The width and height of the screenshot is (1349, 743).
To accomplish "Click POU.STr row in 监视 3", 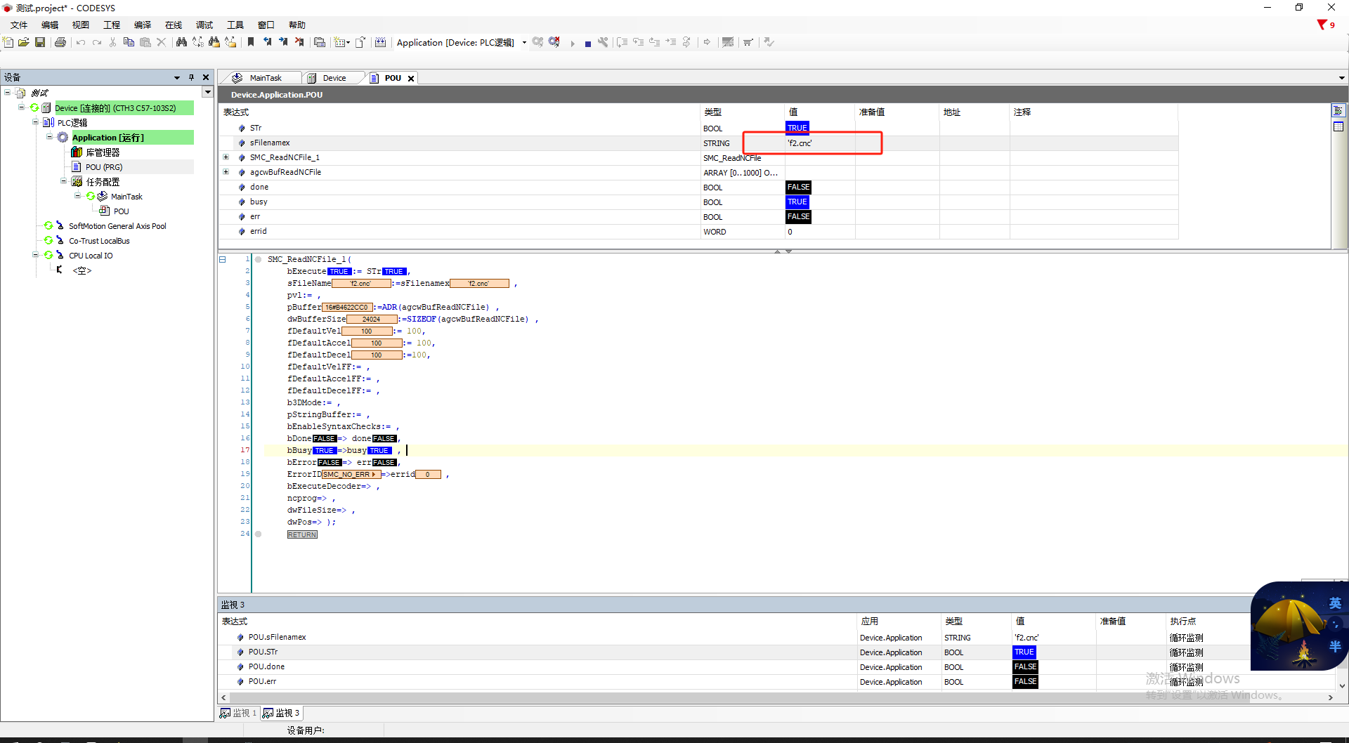I will click(x=734, y=652).
